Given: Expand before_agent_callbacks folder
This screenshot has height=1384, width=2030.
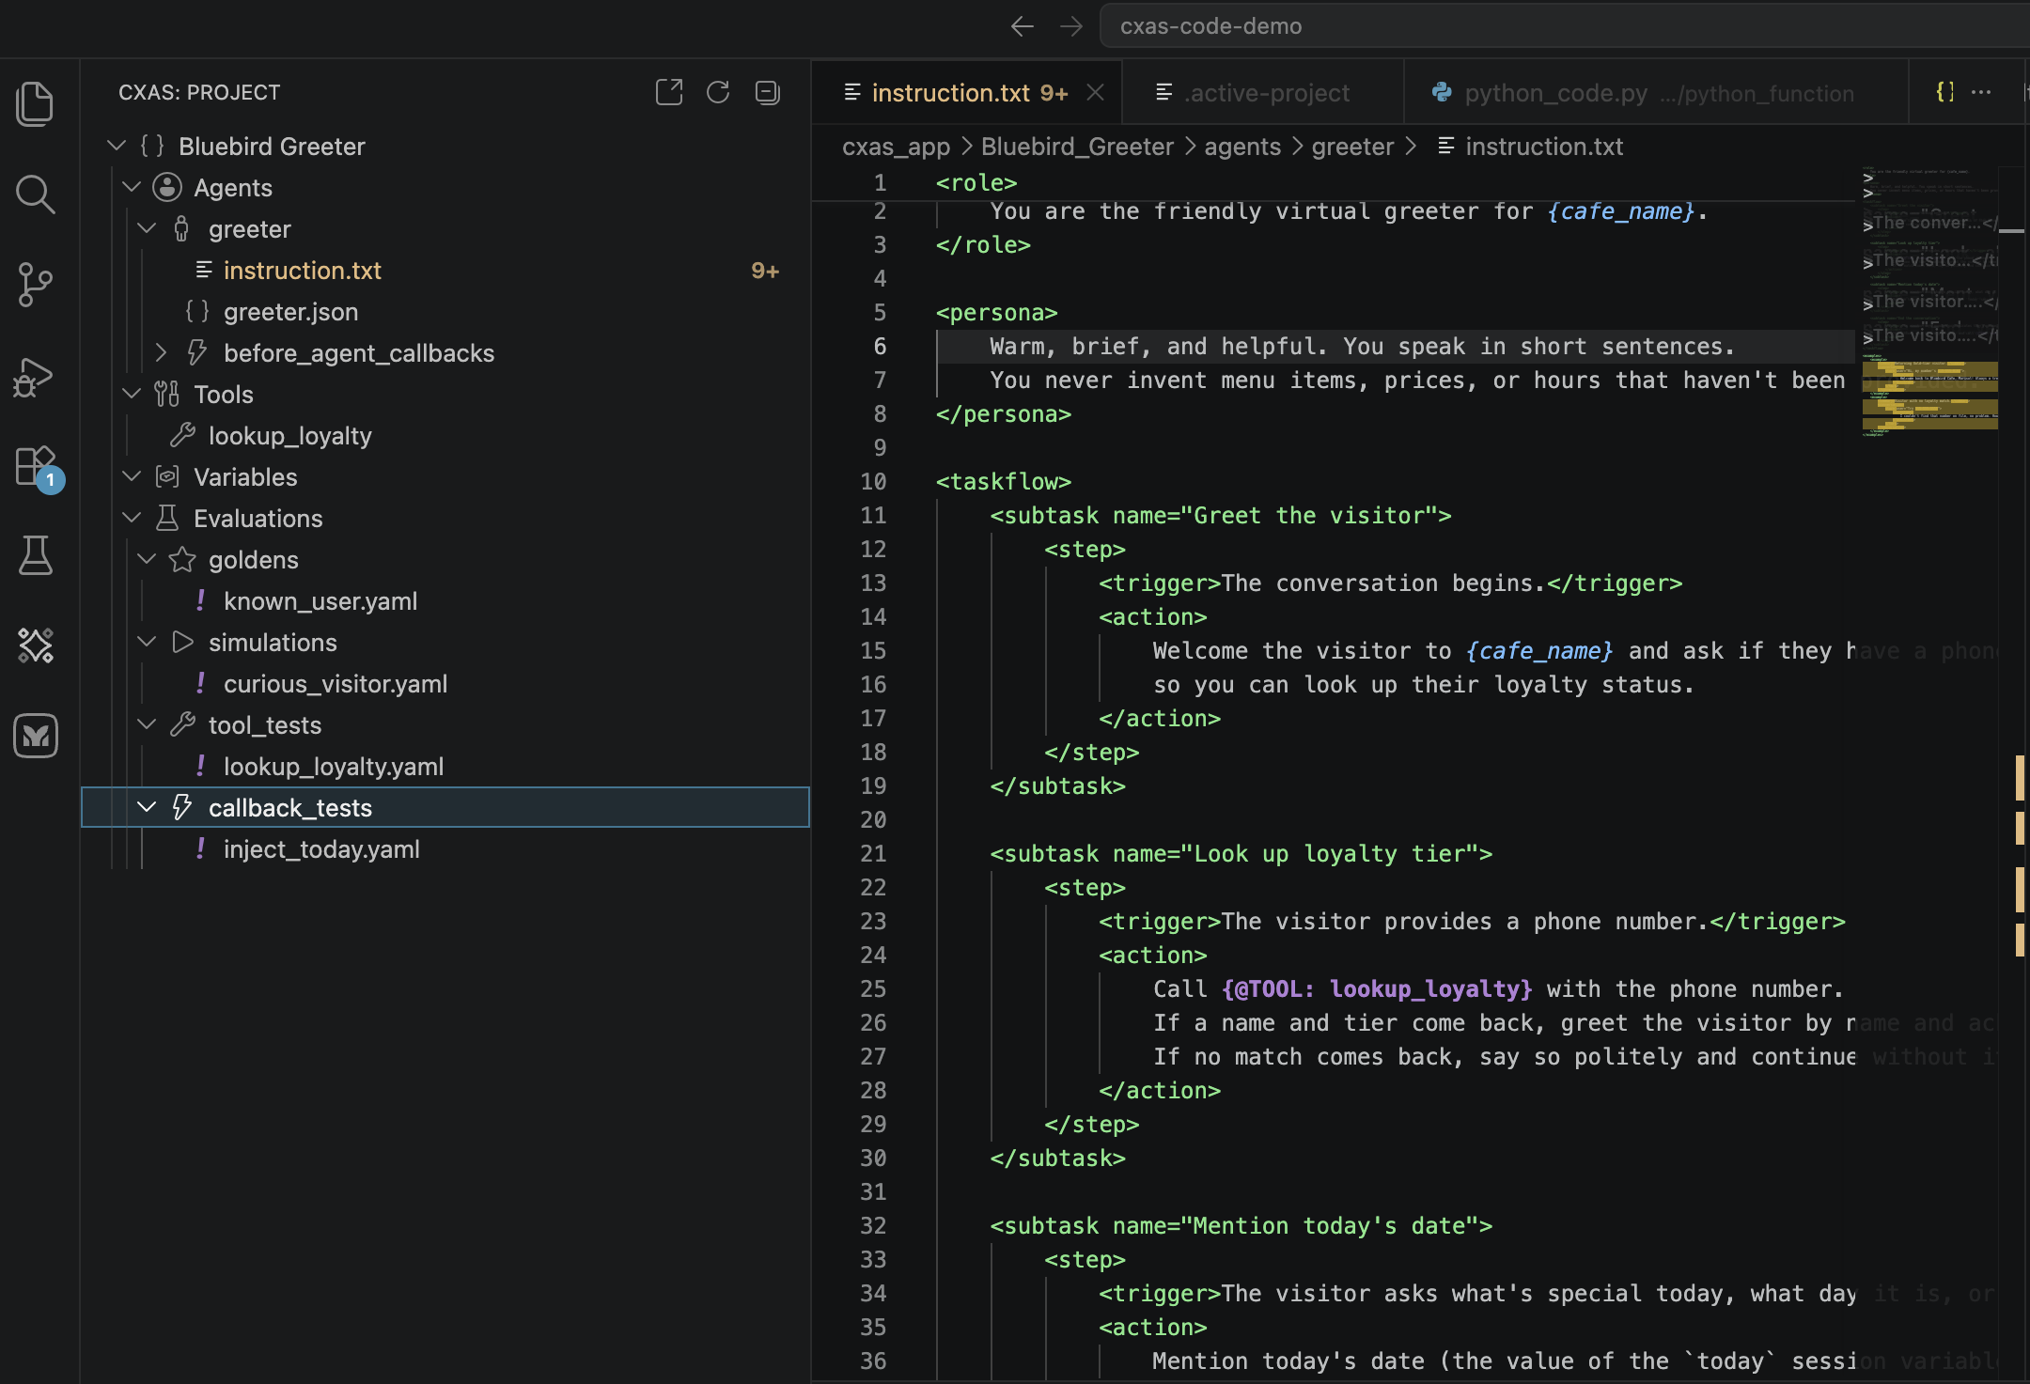Looking at the screenshot, I should (162, 352).
